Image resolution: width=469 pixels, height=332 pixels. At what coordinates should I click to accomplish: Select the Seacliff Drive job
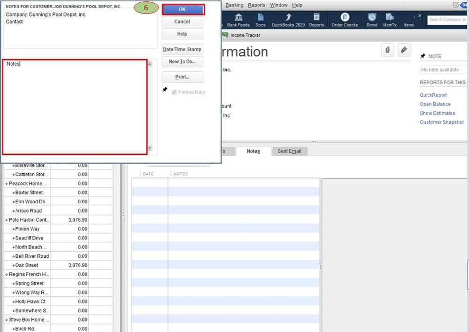[x=29, y=238]
